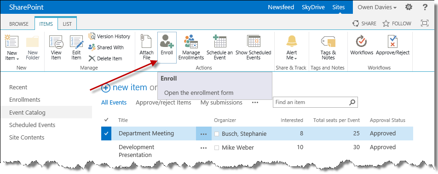Viewport: 438px width, 174px height.
Task: Click the New Folder ribbon icon
Action: click(x=33, y=42)
